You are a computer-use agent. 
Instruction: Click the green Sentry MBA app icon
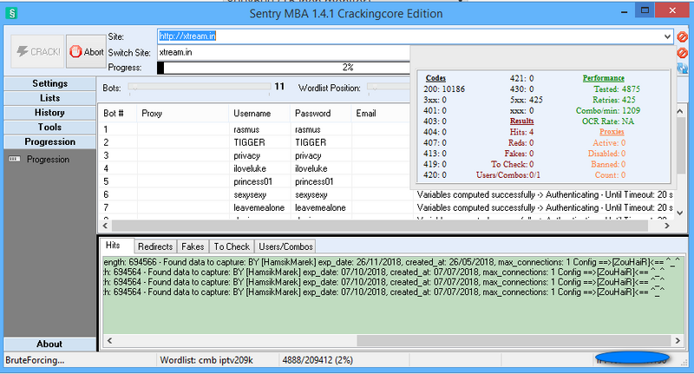coord(12,13)
